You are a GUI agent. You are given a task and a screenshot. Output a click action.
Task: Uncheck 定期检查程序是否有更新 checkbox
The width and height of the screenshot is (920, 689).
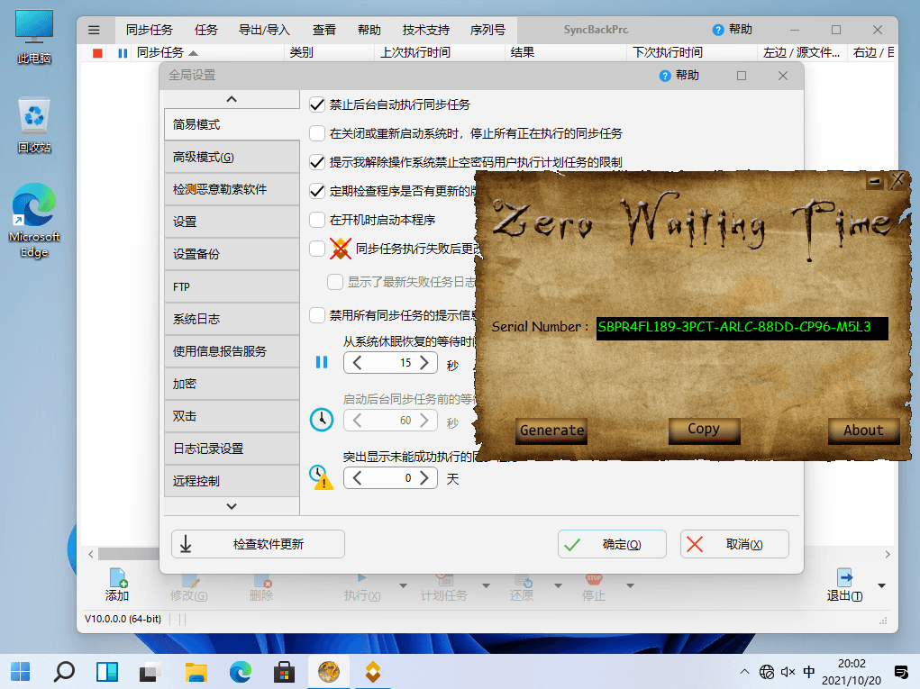[x=317, y=191]
